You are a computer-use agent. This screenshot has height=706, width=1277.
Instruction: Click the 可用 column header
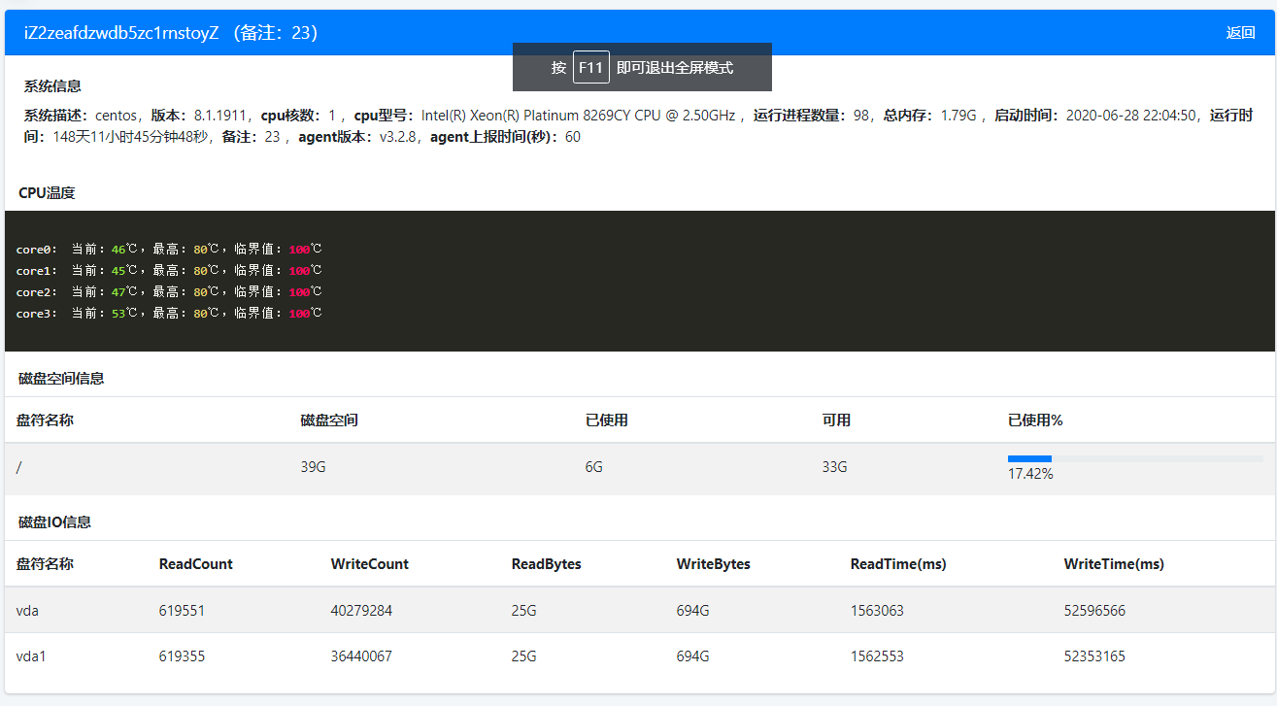836,420
